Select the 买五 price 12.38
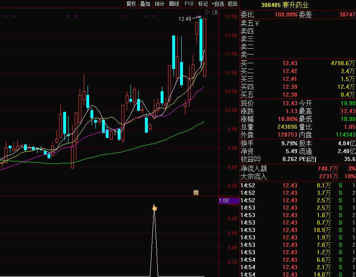 coord(290,95)
